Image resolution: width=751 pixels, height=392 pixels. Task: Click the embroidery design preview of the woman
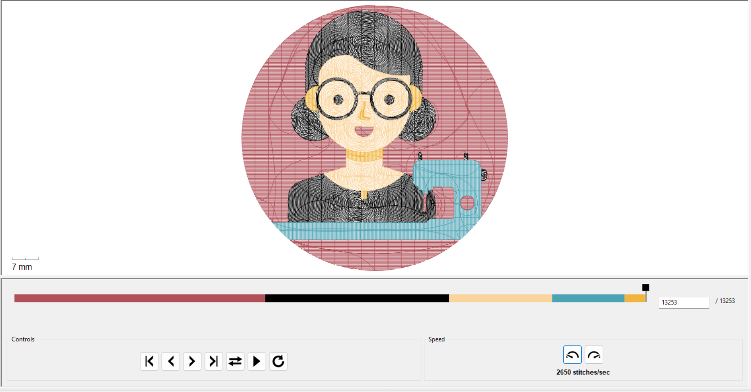pos(375,138)
